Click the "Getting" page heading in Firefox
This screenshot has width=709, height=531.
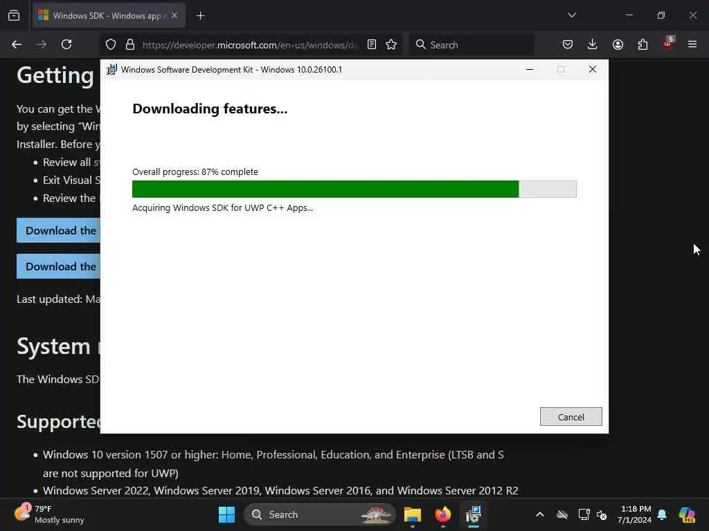pyautogui.click(x=55, y=75)
